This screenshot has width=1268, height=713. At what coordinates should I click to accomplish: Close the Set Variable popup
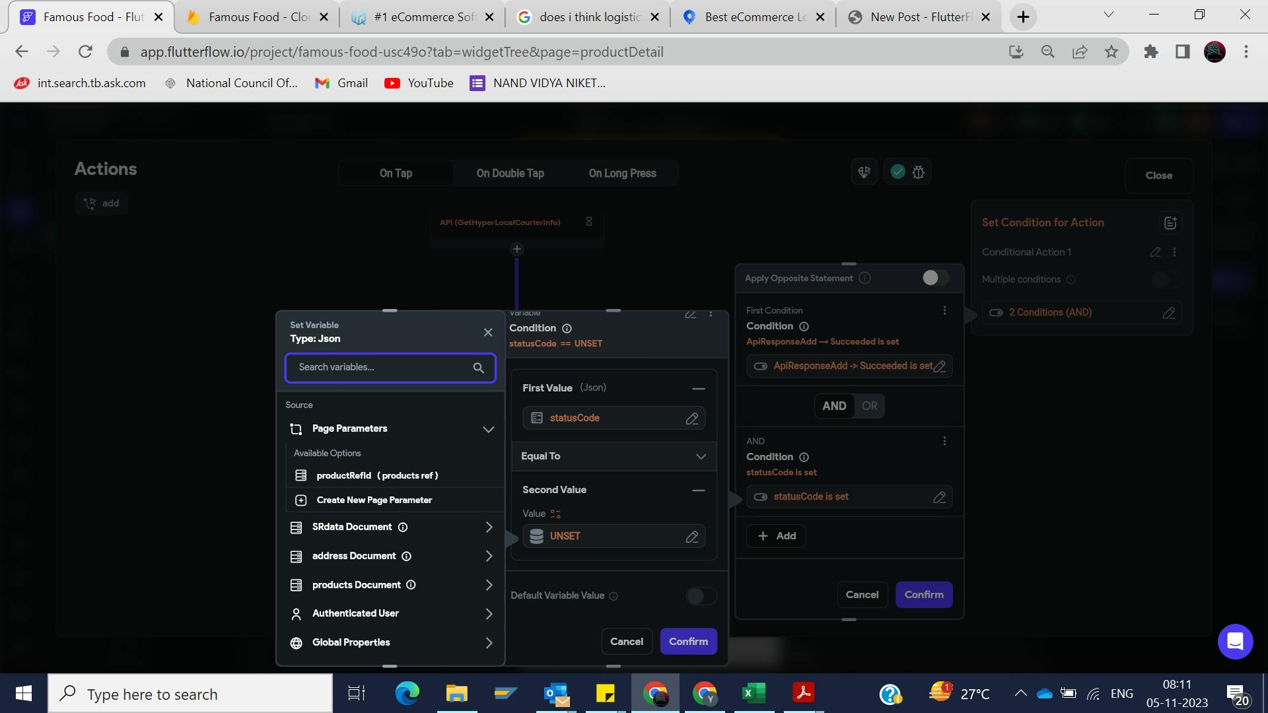(x=488, y=332)
